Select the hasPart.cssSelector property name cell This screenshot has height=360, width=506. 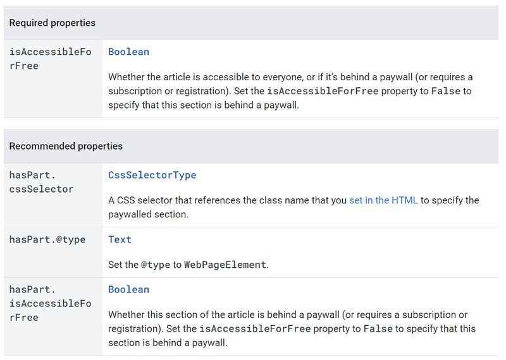click(41, 182)
